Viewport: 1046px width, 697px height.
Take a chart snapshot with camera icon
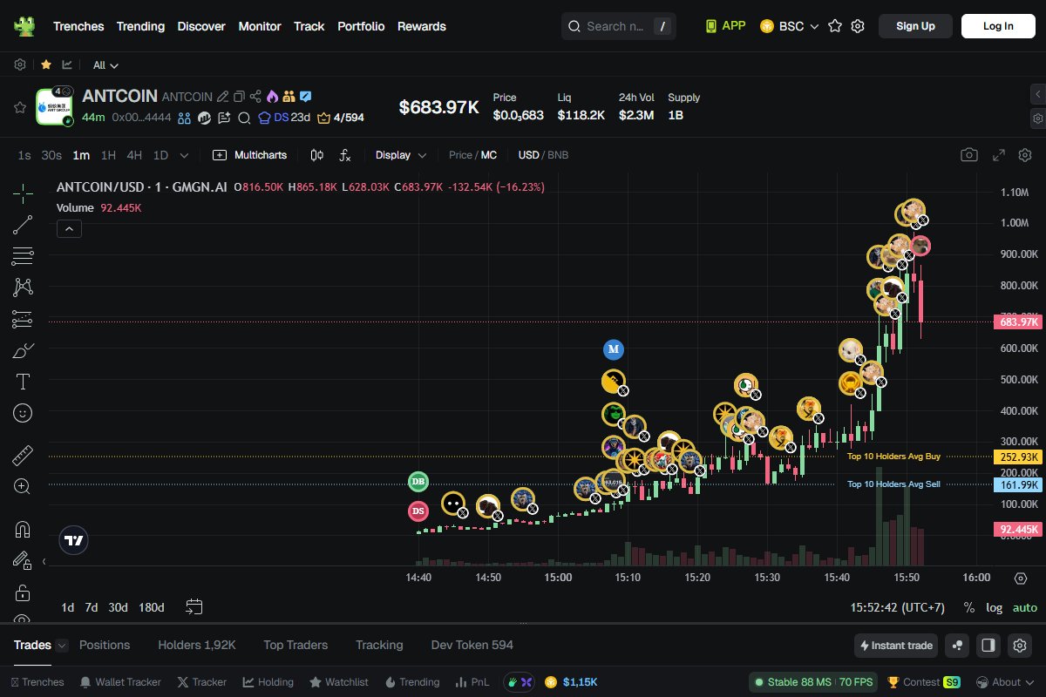pos(968,155)
